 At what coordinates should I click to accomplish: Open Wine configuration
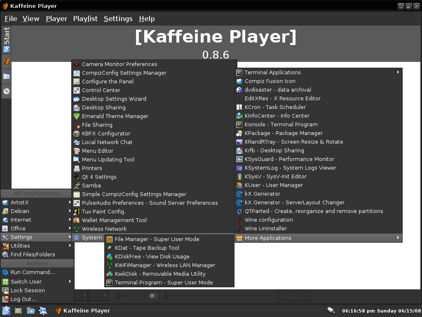tap(319, 220)
